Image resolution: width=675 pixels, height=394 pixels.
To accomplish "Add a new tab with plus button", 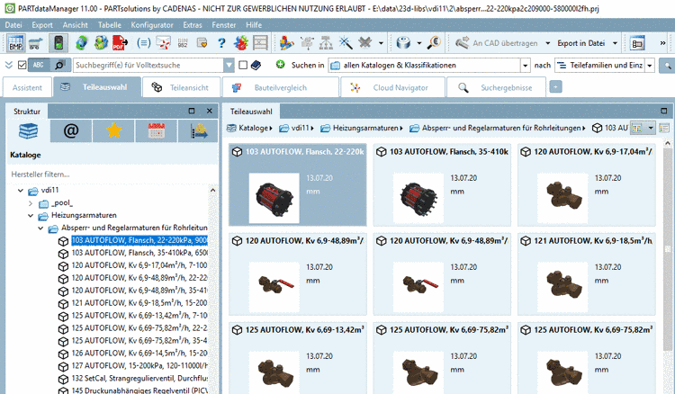I will tap(555, 87).
